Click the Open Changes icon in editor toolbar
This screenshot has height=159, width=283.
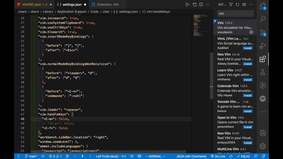tap(195, 4)
